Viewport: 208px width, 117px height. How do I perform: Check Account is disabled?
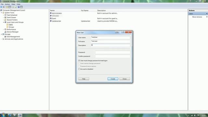[79, 69]
